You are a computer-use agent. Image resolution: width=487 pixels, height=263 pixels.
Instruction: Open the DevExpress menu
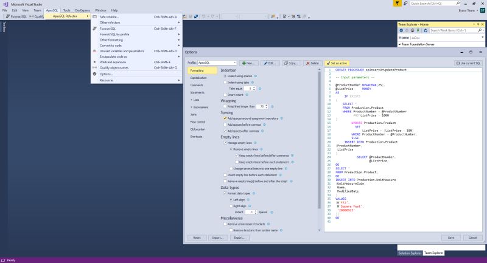pyautogui.click(x=82, y=10)
